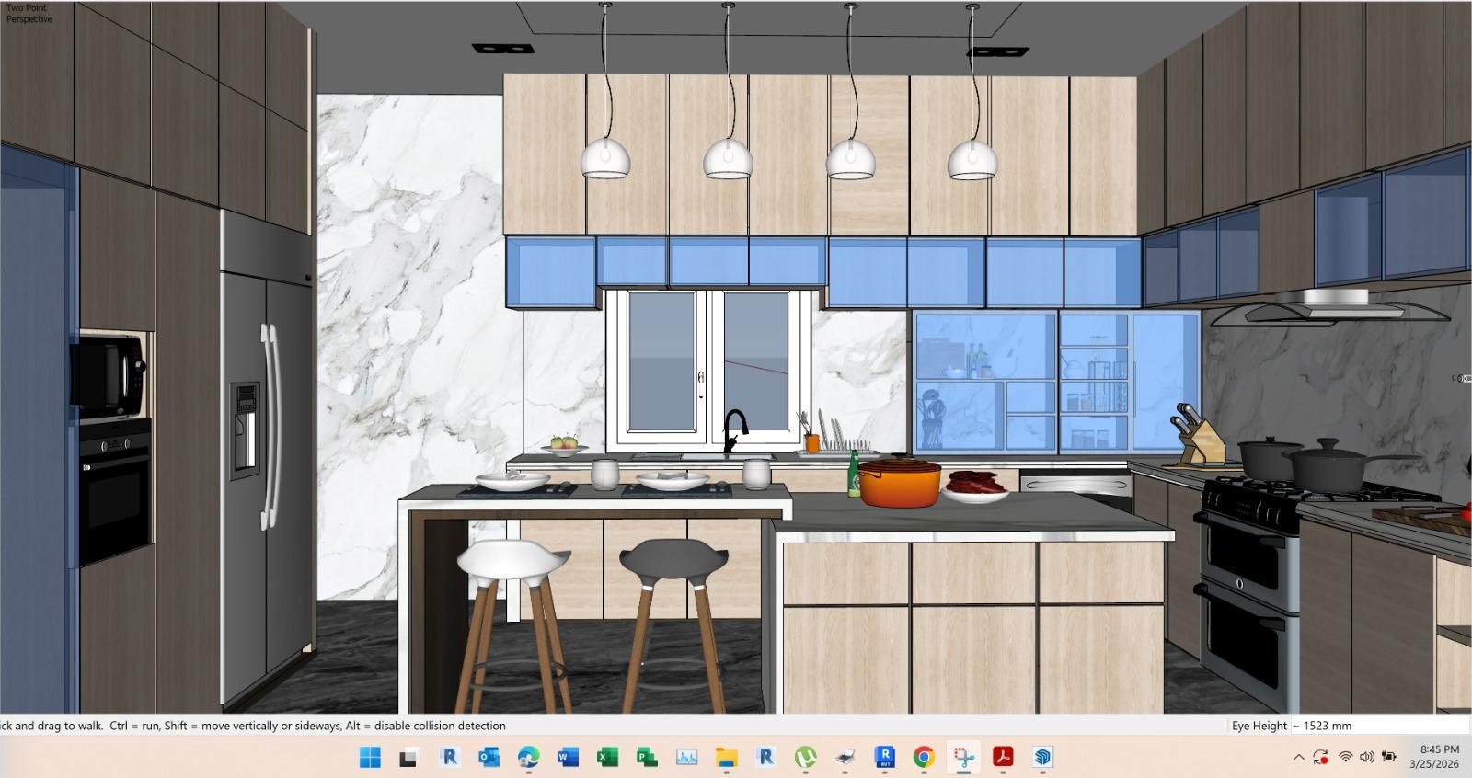Viewport: 1472px width, 778px height.
Task: Open uTorrent from the taskbar
Action: (x=805, y=757)
